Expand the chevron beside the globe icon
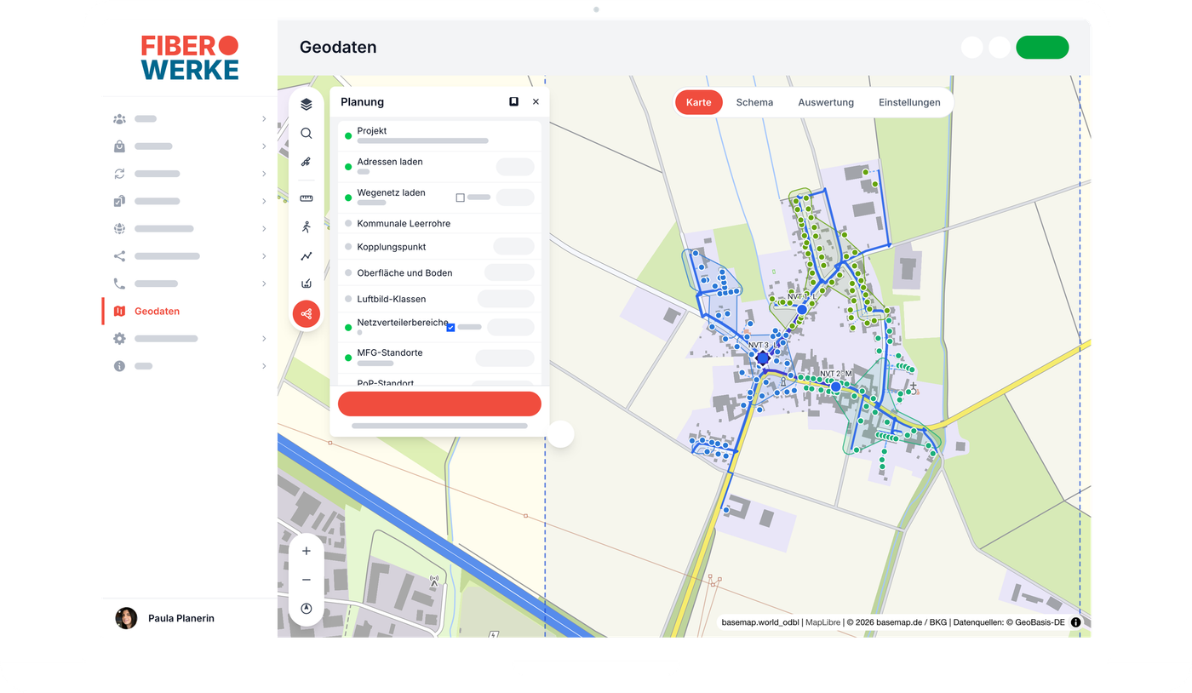The width and height of the screenshot is (1192, 693). (x=264, y=229)
